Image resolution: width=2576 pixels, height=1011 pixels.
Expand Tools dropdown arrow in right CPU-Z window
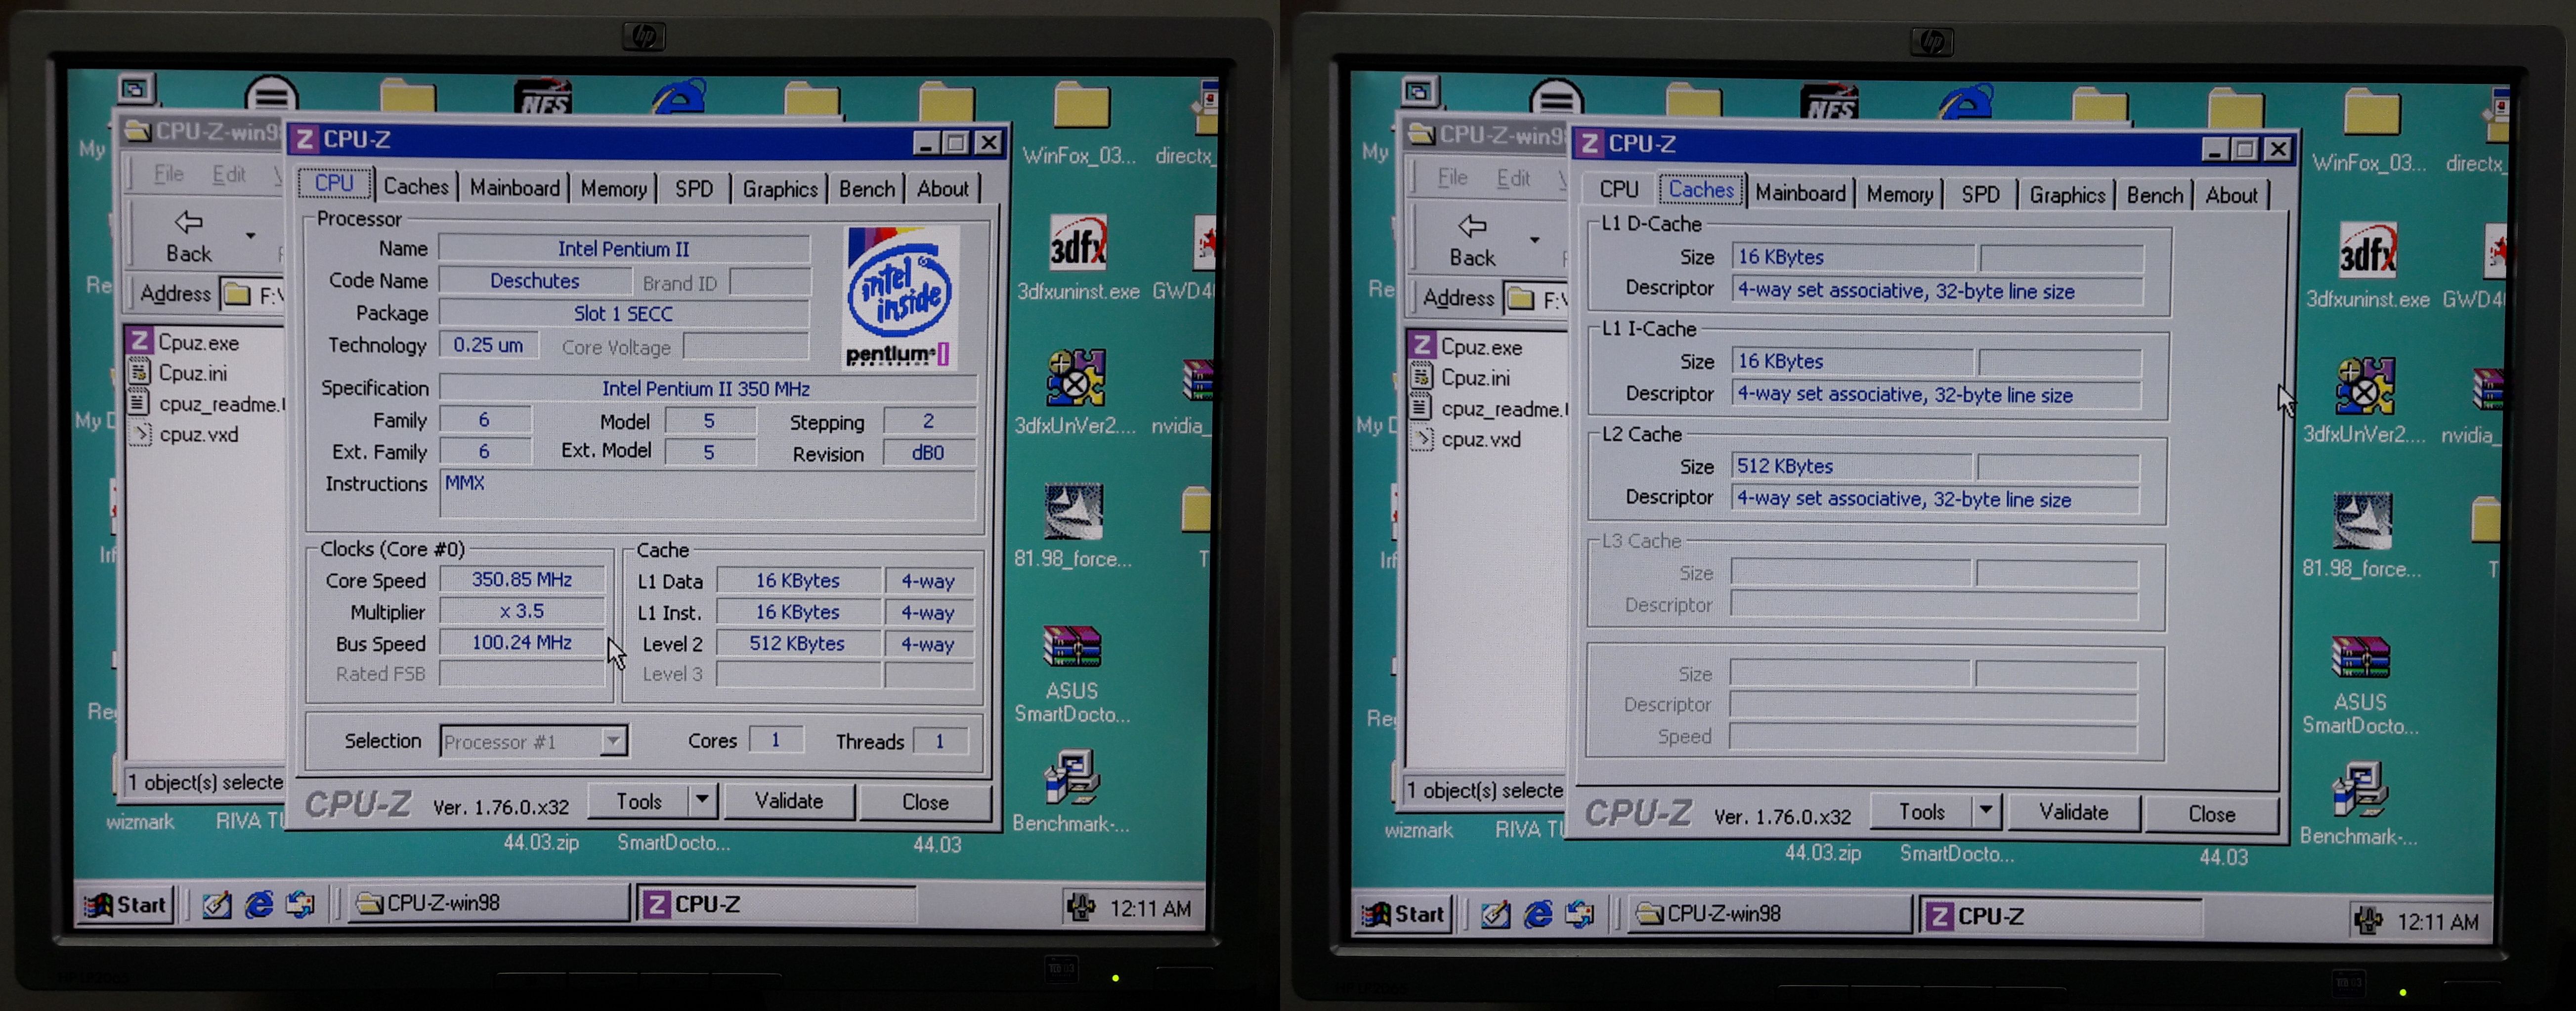(x=1986, y=810)
